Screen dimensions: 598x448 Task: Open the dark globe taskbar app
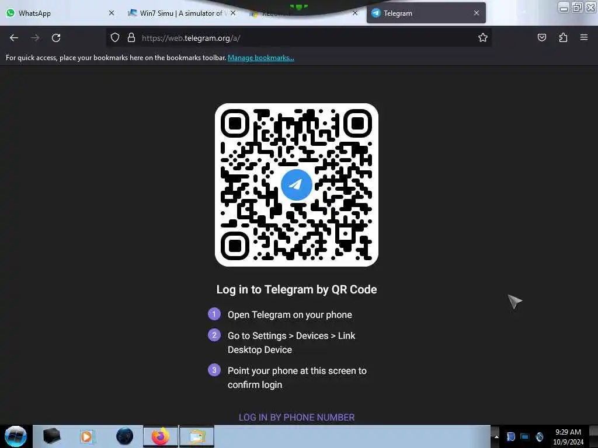tap(124, 436)
